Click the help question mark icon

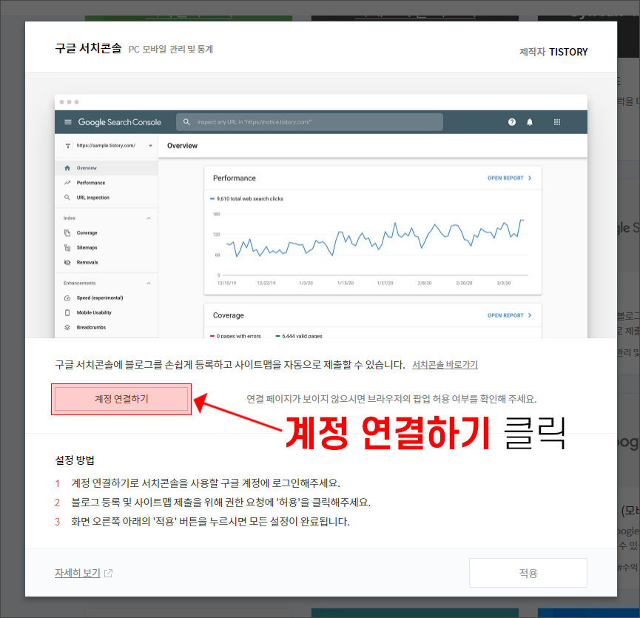(x=511, y=121)
